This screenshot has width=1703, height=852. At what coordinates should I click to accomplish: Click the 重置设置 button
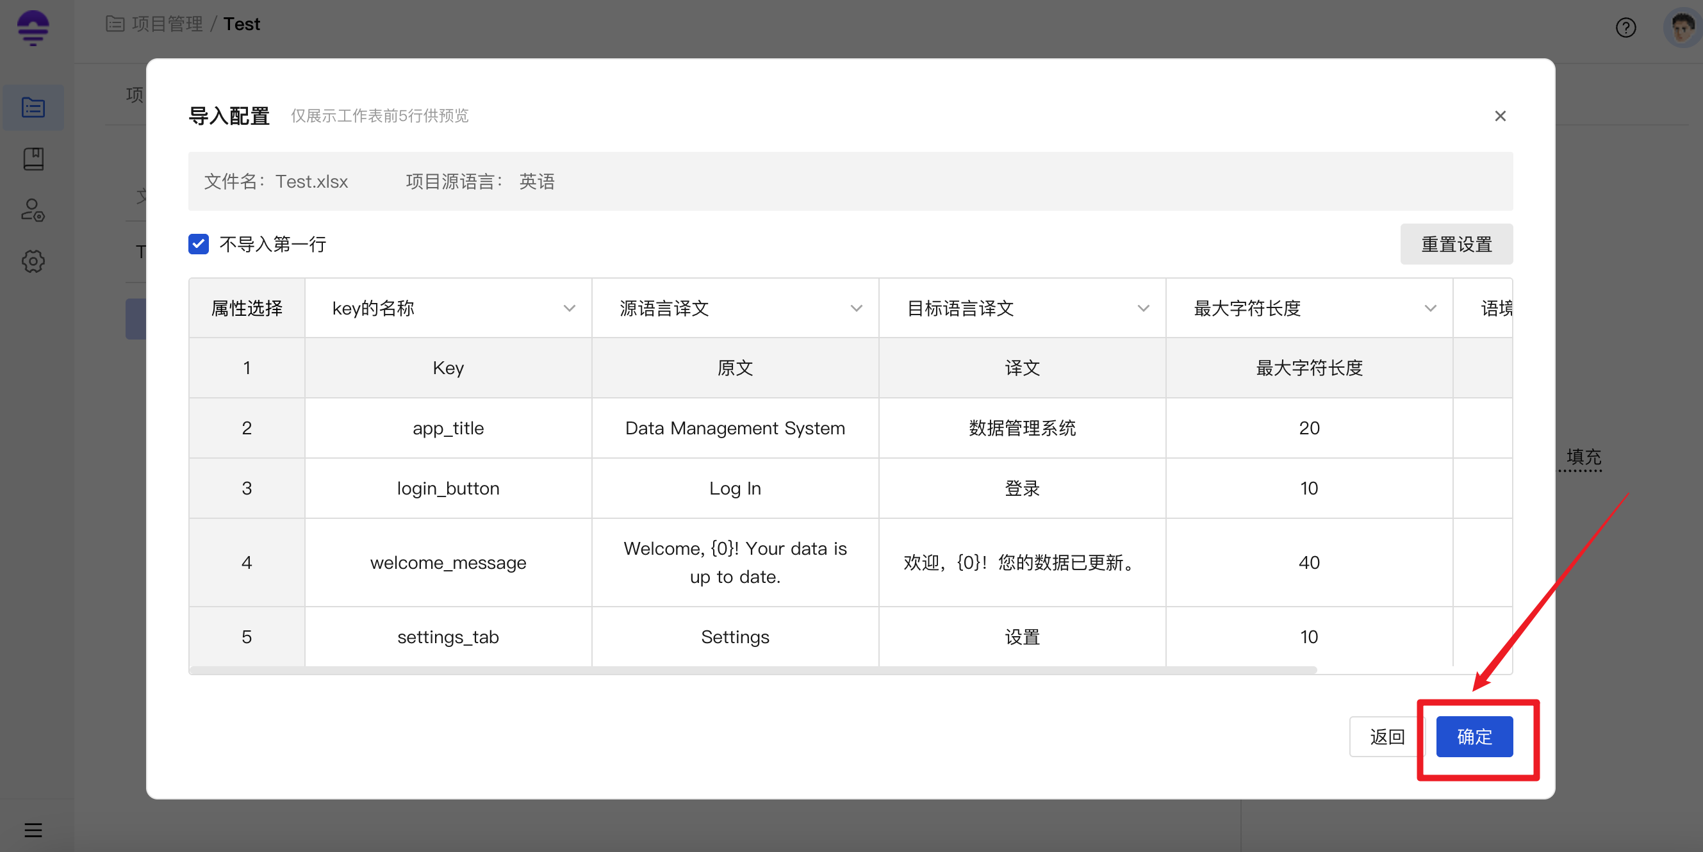(x=1456, y=244)
